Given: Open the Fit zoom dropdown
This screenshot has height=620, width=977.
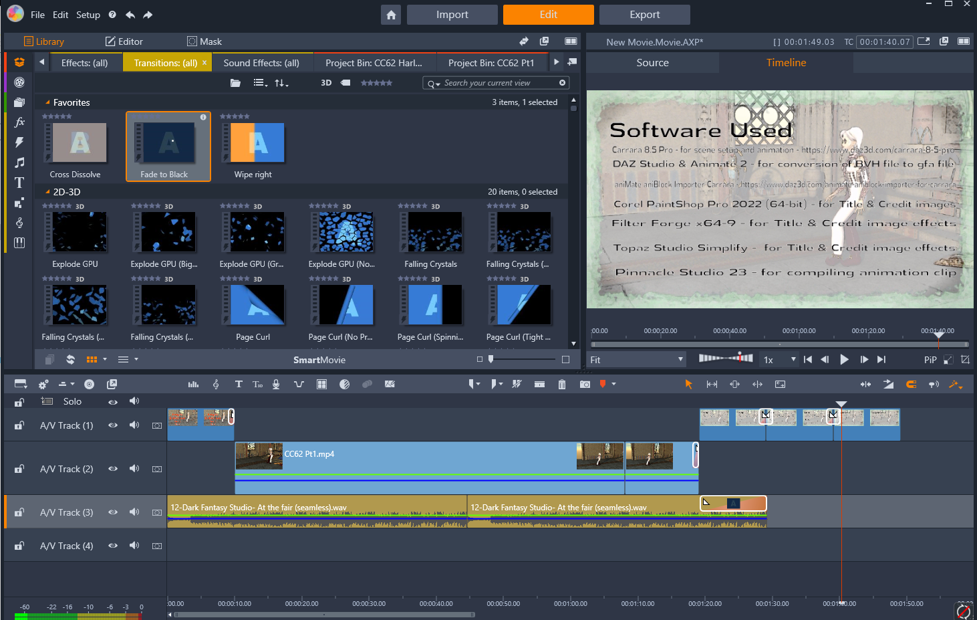Looking at the screenshot, I should [x=637, y=360].
